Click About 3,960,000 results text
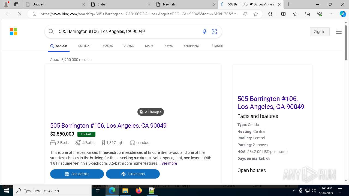This screenshot has height=196, width=349. pyautogui.click(x=70, y=60)
